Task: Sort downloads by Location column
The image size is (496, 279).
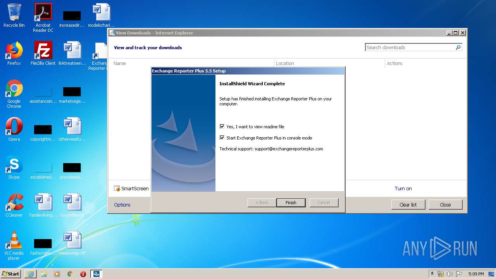Action: click(329, 63)
